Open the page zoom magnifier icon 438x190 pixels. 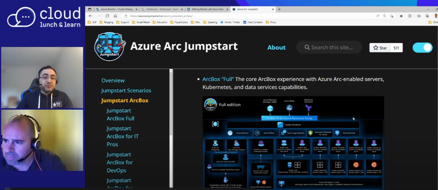384,16
